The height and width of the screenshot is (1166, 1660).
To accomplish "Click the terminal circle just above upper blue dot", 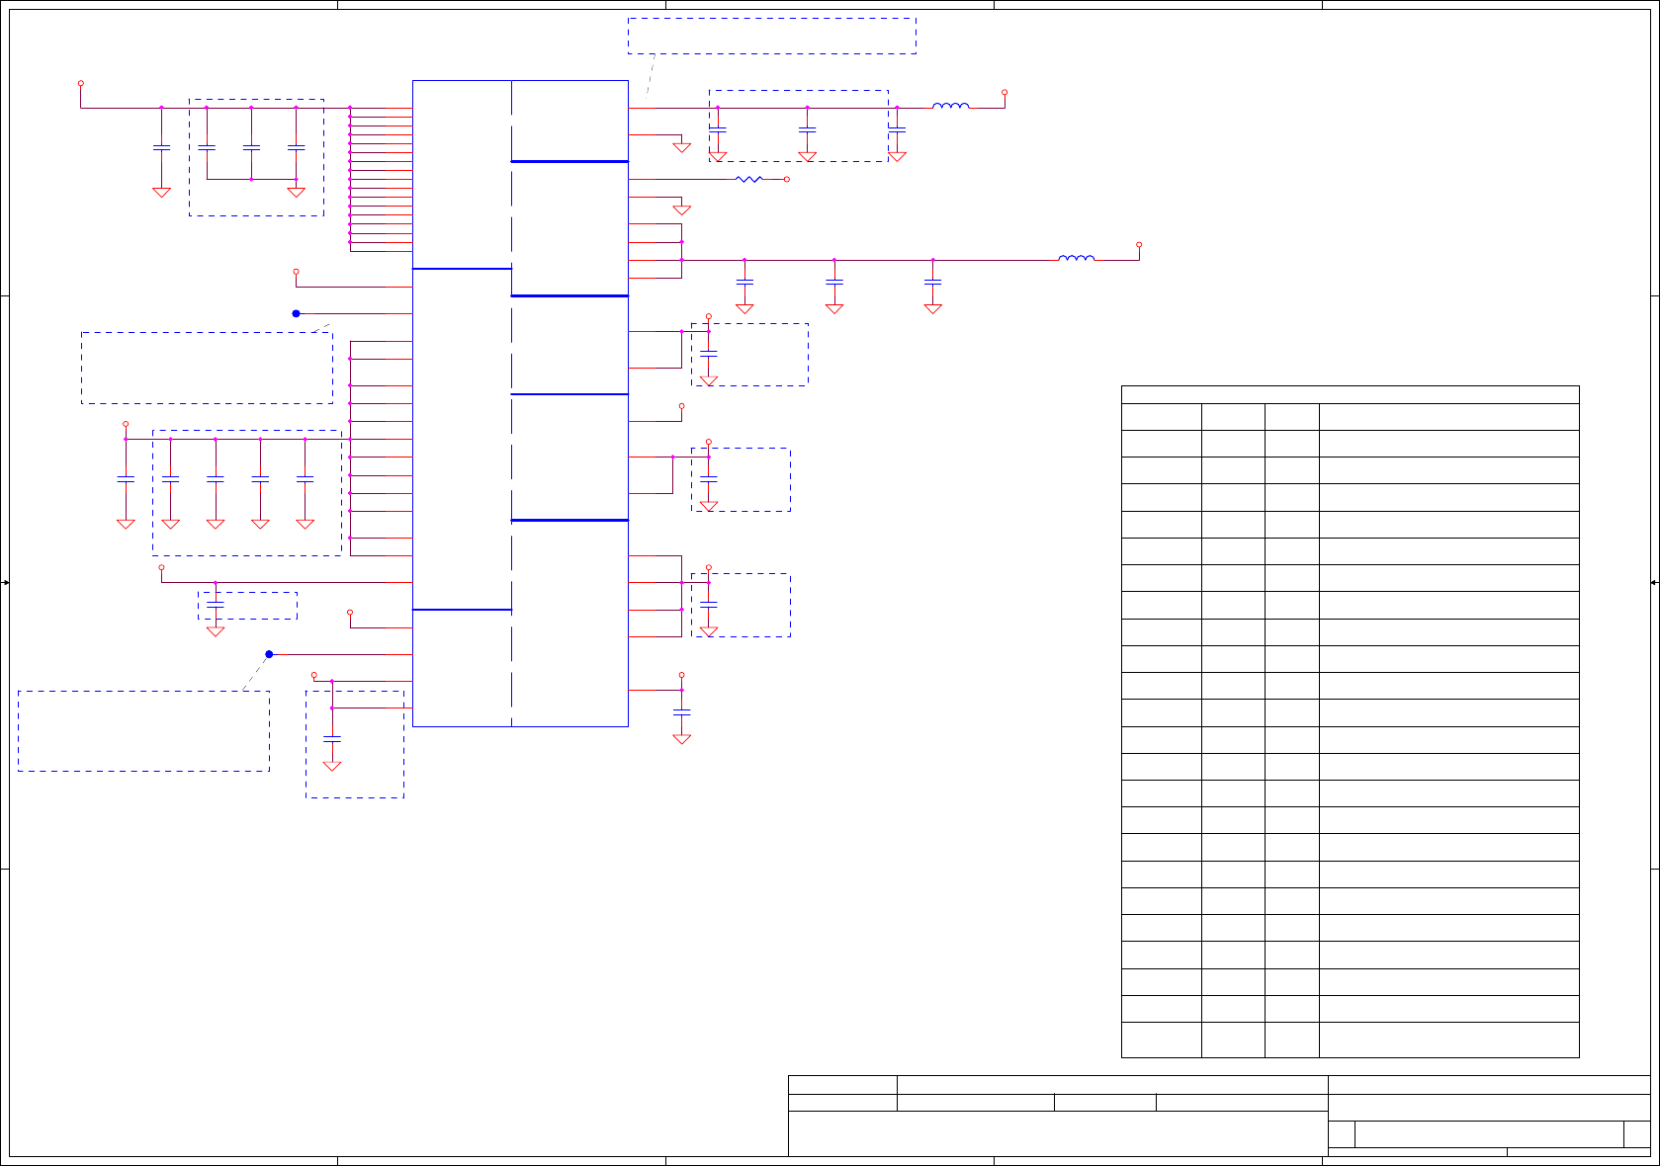I will [296, 271].
